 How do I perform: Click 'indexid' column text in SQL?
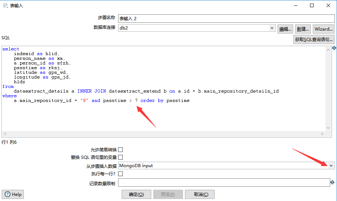24,54
